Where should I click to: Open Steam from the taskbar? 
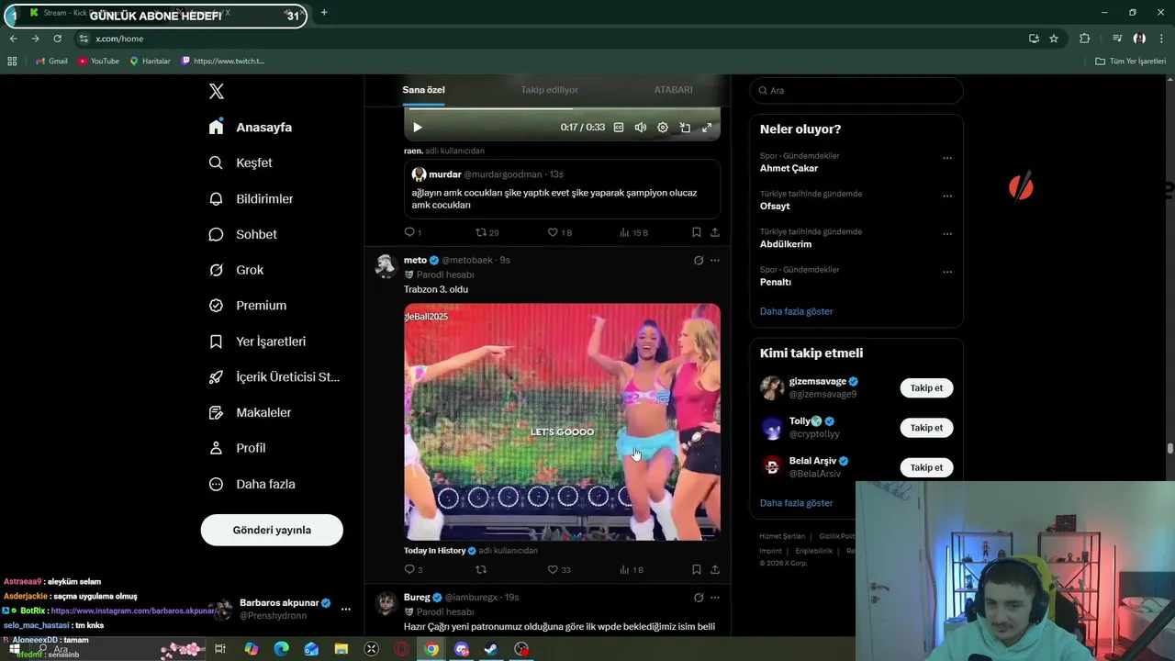coord(491,649)
